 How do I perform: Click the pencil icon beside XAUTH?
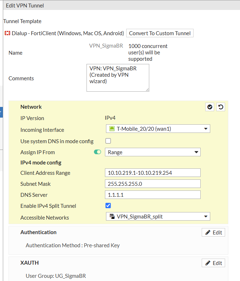[x=208, y=263]
